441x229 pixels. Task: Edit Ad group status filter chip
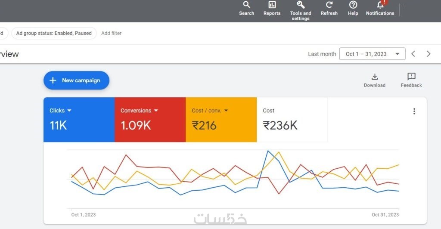pyautogui.click(x=54, y=33)
